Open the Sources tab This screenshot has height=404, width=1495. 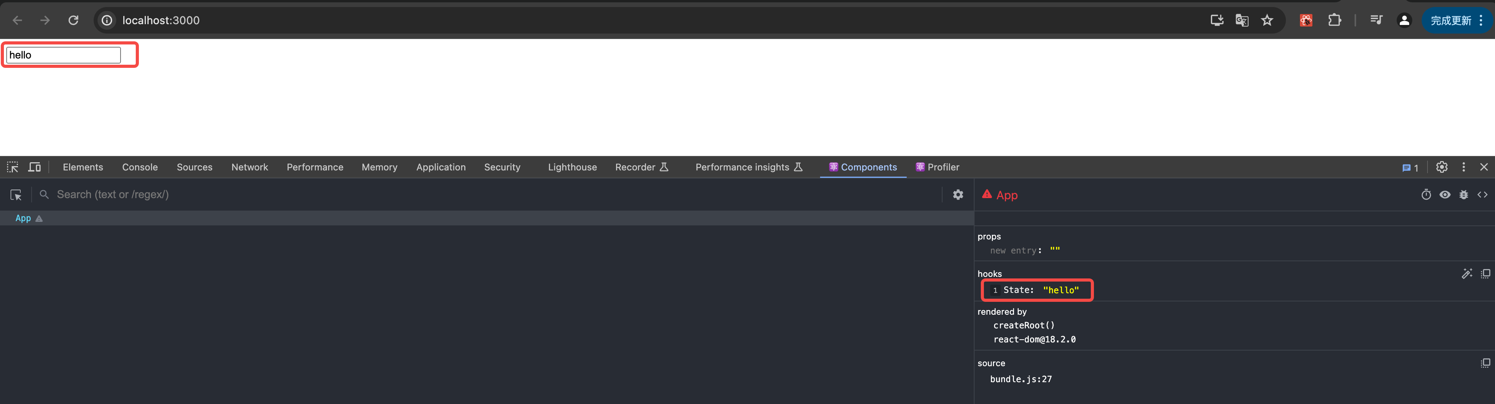click(194, 167)
